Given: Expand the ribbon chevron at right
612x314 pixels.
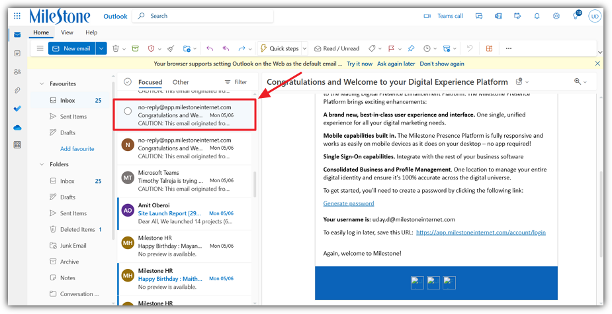Looking at the screenshot, I should pyautogui.click(x=600, y=52).
